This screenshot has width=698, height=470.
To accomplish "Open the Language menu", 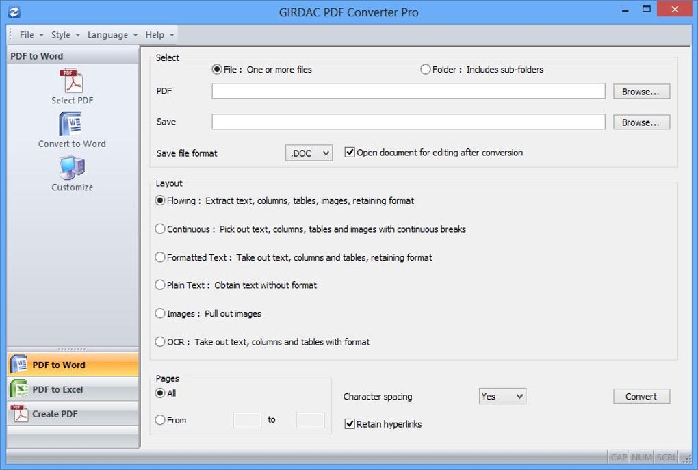I will pos(112,35).
